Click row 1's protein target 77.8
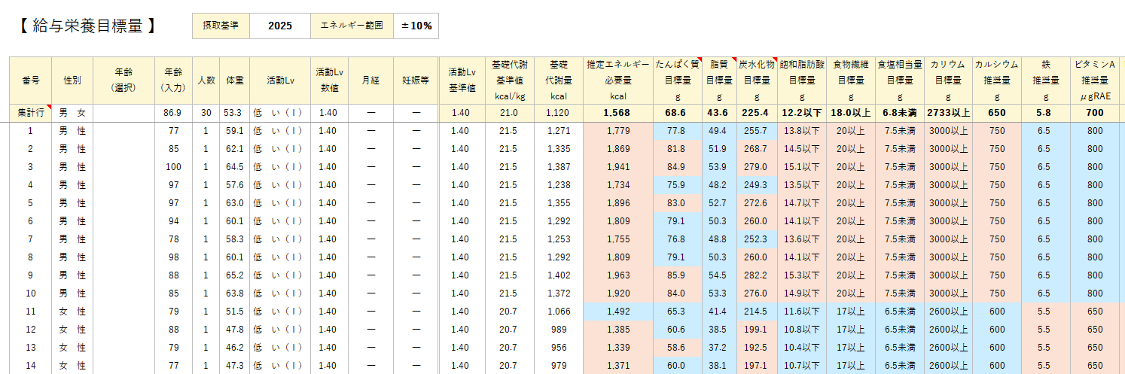Screen dimensions: 1125x374 click(x=678, y=131)
